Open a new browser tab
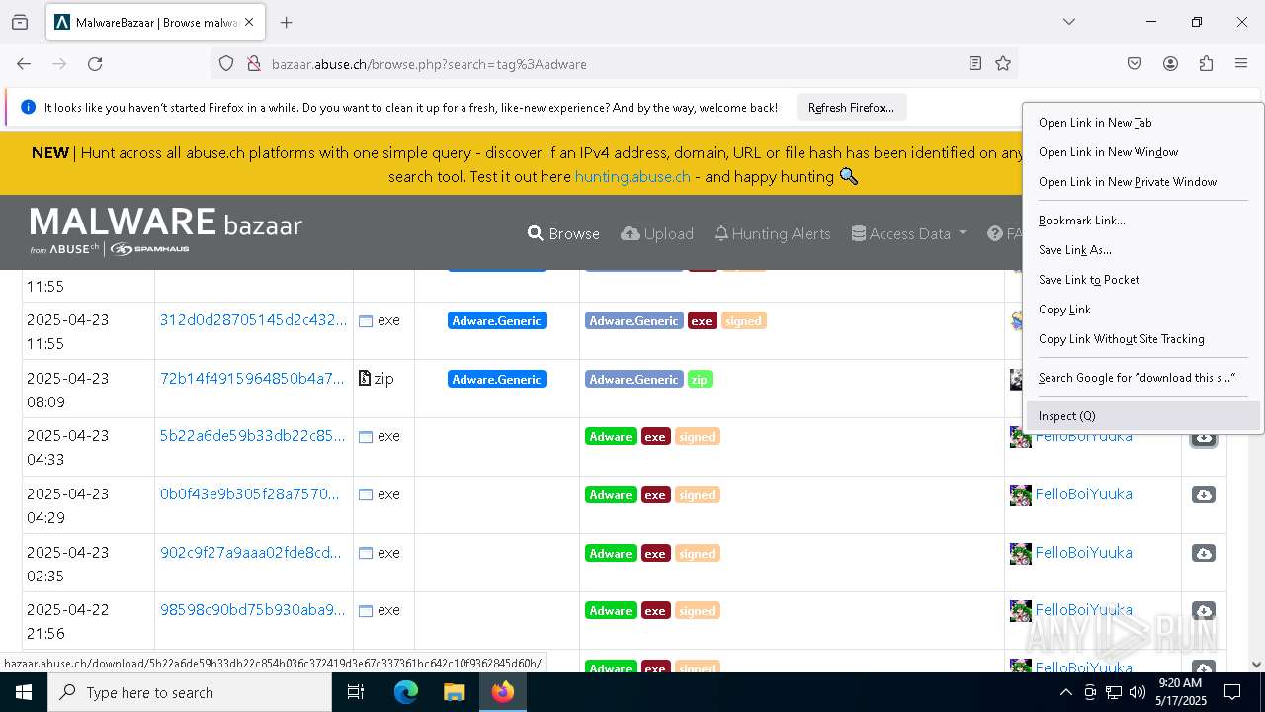 287,22
